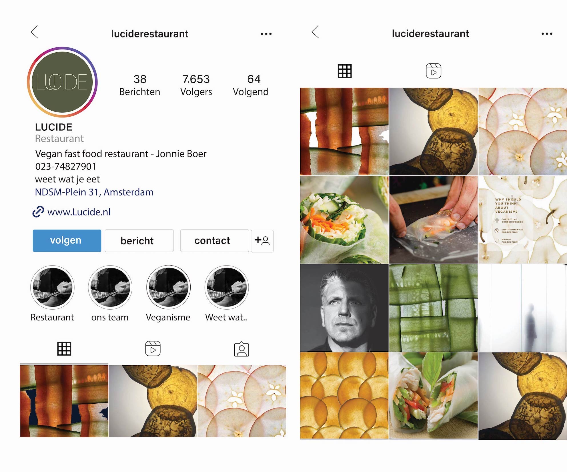Open the Restaurant story highlight
This screenshot has width=567, height=472.
pyautogui.click(x=52, y=287)
